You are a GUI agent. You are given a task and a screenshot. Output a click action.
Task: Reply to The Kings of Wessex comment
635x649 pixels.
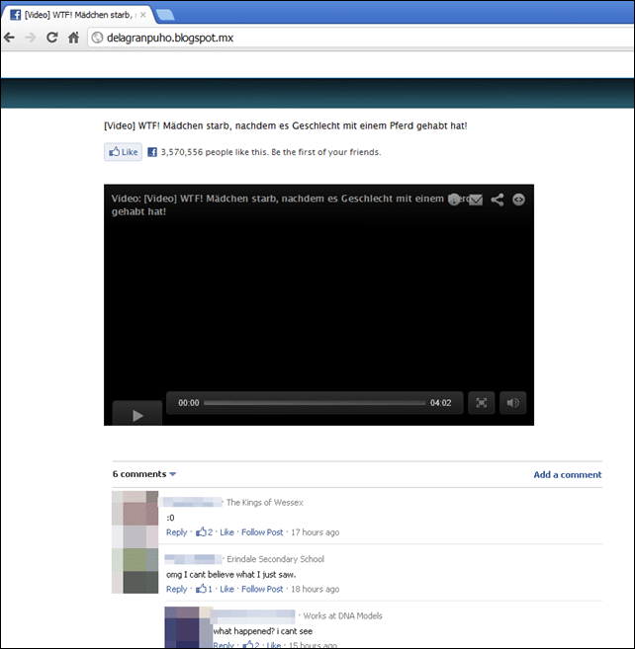click(177, 532)
